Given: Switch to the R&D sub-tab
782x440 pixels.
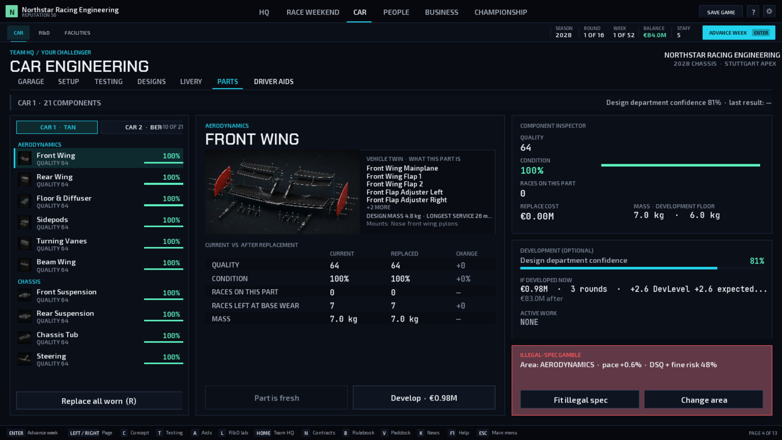Looking at the screenshot, I should (44, 33).
